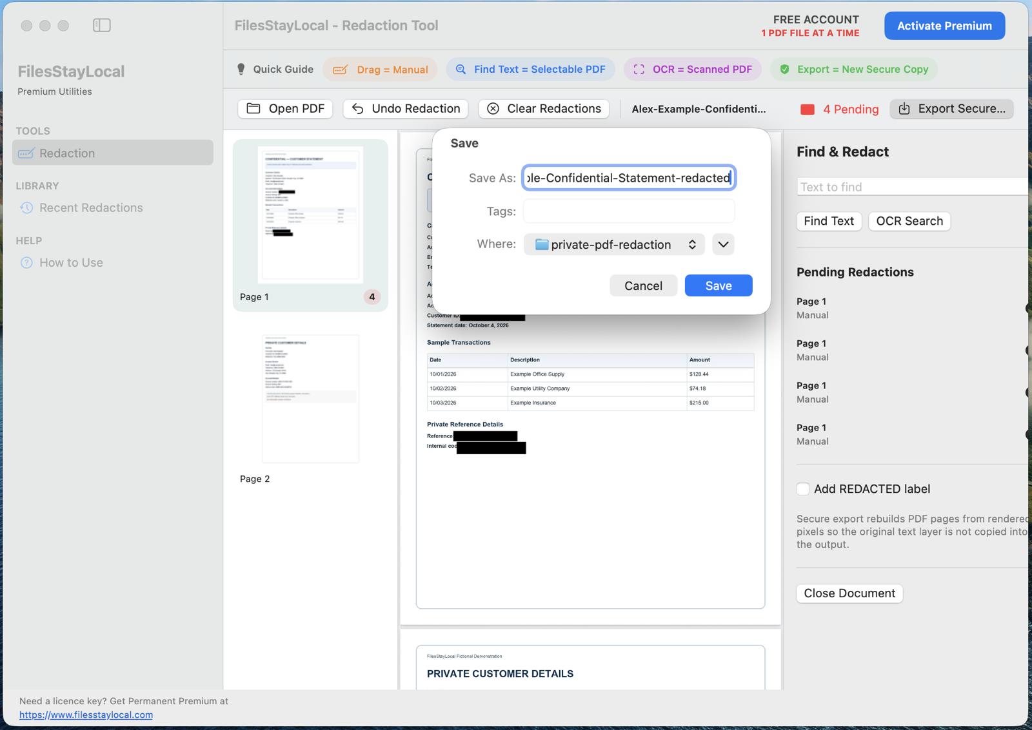
Task: Click the Quick Guide lightbulb icon
Action: pyautogui.click(x=241, y=69)
